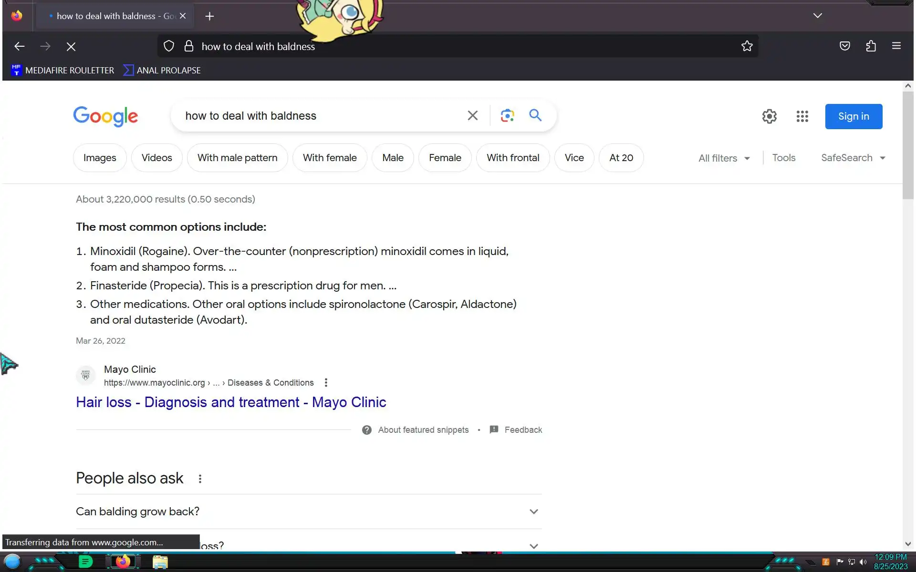Open Firefox hamburger application menu

(x=896, y=46)
